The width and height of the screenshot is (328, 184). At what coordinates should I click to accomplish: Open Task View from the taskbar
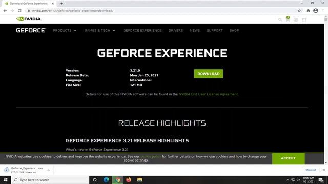(x=95, y=180)
